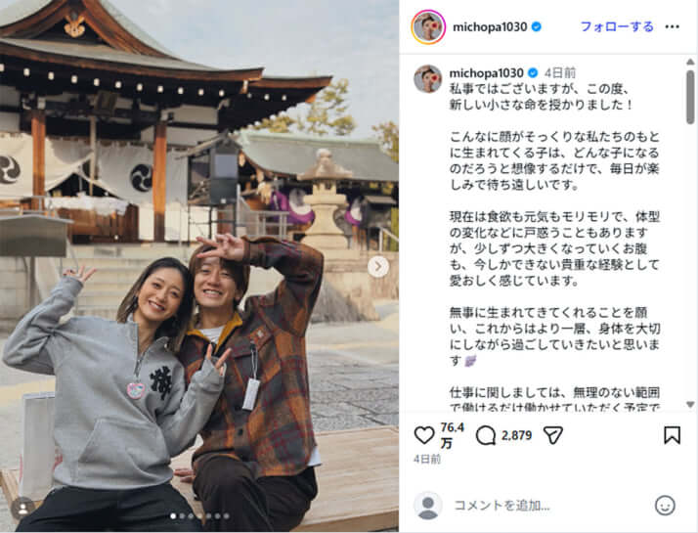This screenshot has height=533, width=698.
Task: Click scrollbar up arrow in caption
Action: (x=690, y=62)
